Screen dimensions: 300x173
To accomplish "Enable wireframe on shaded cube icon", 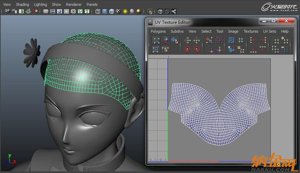I will 111,11.
